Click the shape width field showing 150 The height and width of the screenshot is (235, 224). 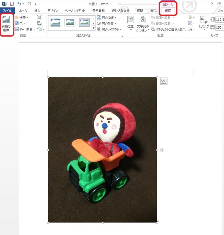[220, 28]
